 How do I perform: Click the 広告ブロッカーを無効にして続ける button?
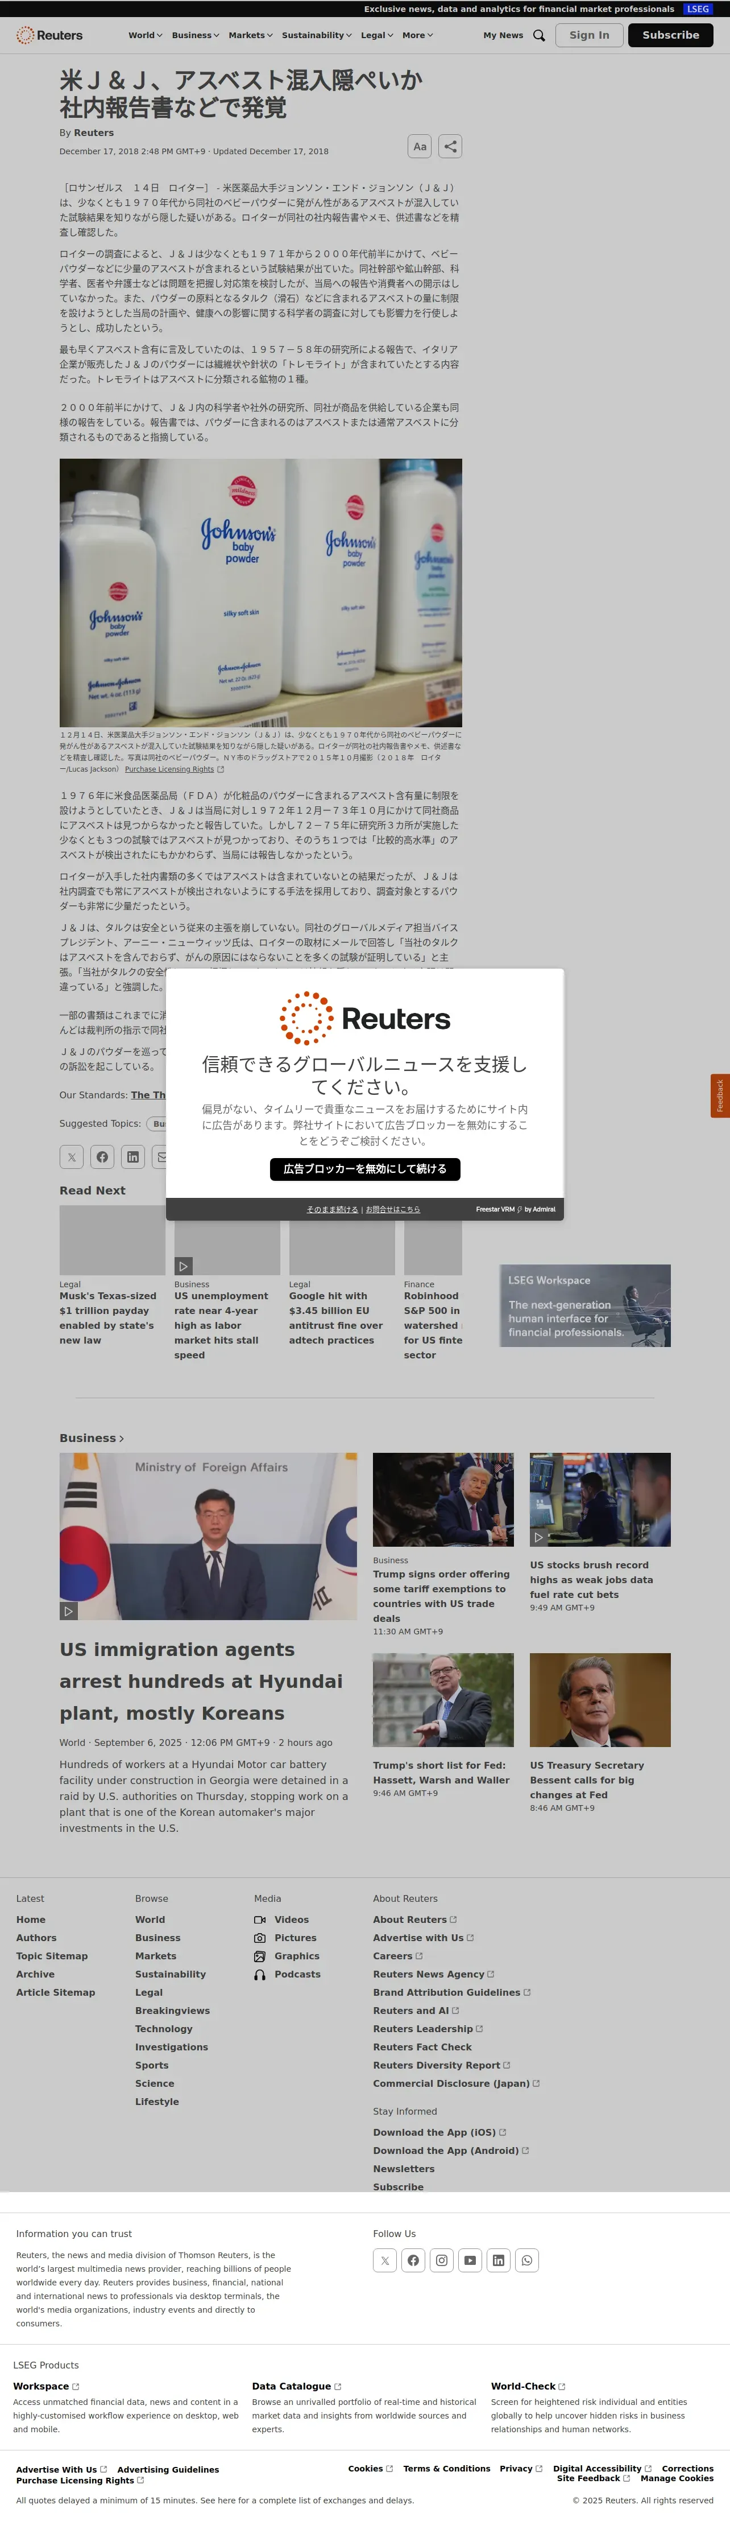tap(364, 1169)
